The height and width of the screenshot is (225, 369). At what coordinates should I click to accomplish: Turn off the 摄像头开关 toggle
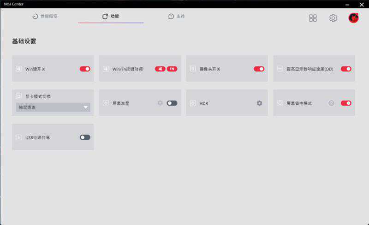259,69
